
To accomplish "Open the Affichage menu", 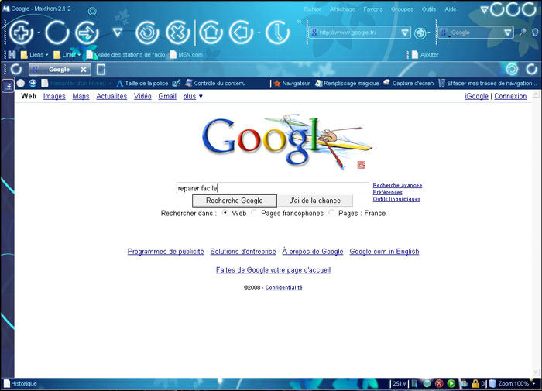I will (x=342, y=9).
